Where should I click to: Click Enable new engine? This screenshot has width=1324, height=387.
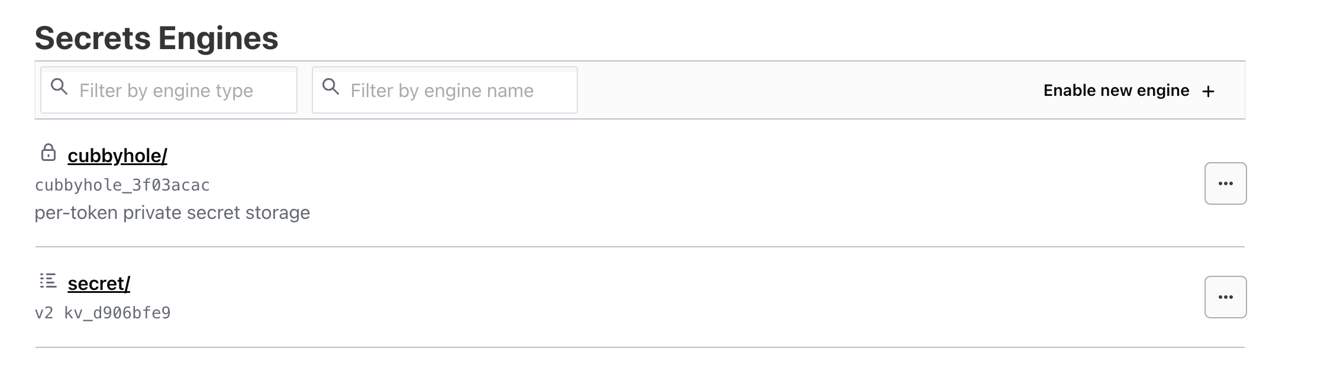[x=1116, y=91]
